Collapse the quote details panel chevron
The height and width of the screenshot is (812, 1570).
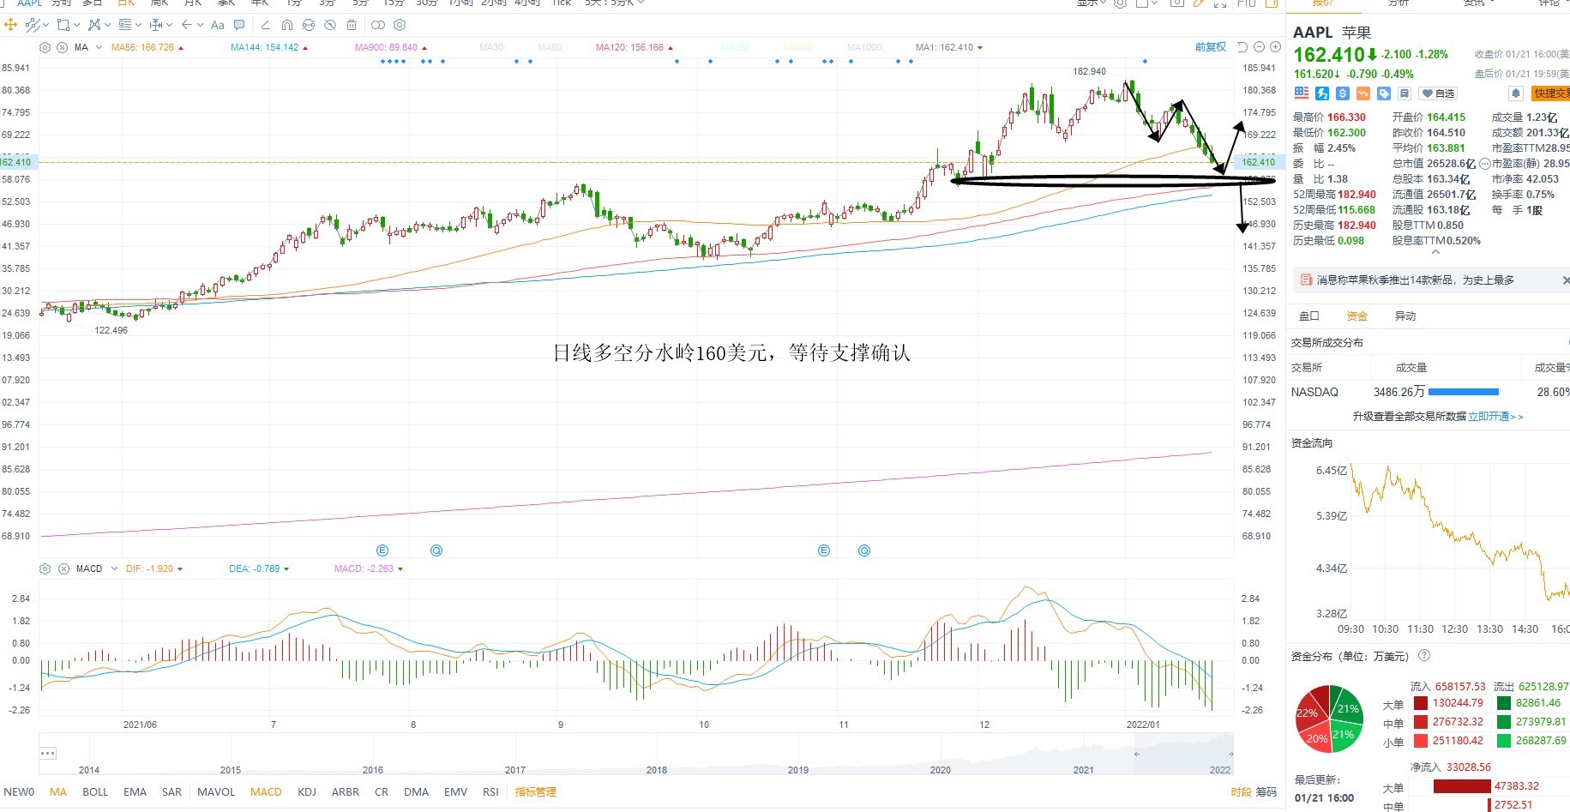click(x=1436, y=252)
